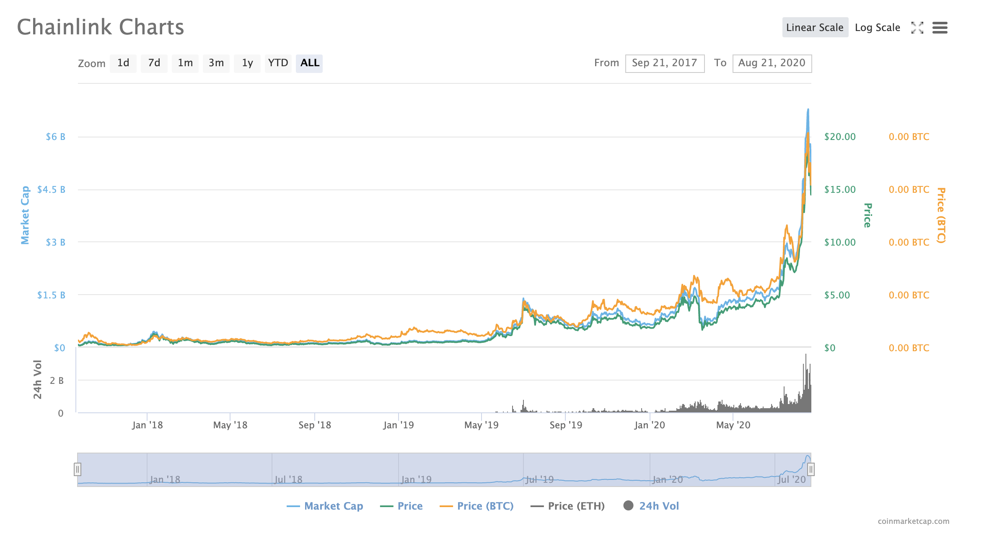Set zoom to 7d
Viewport: 984px width, 549px height.
tap(154, 63)
